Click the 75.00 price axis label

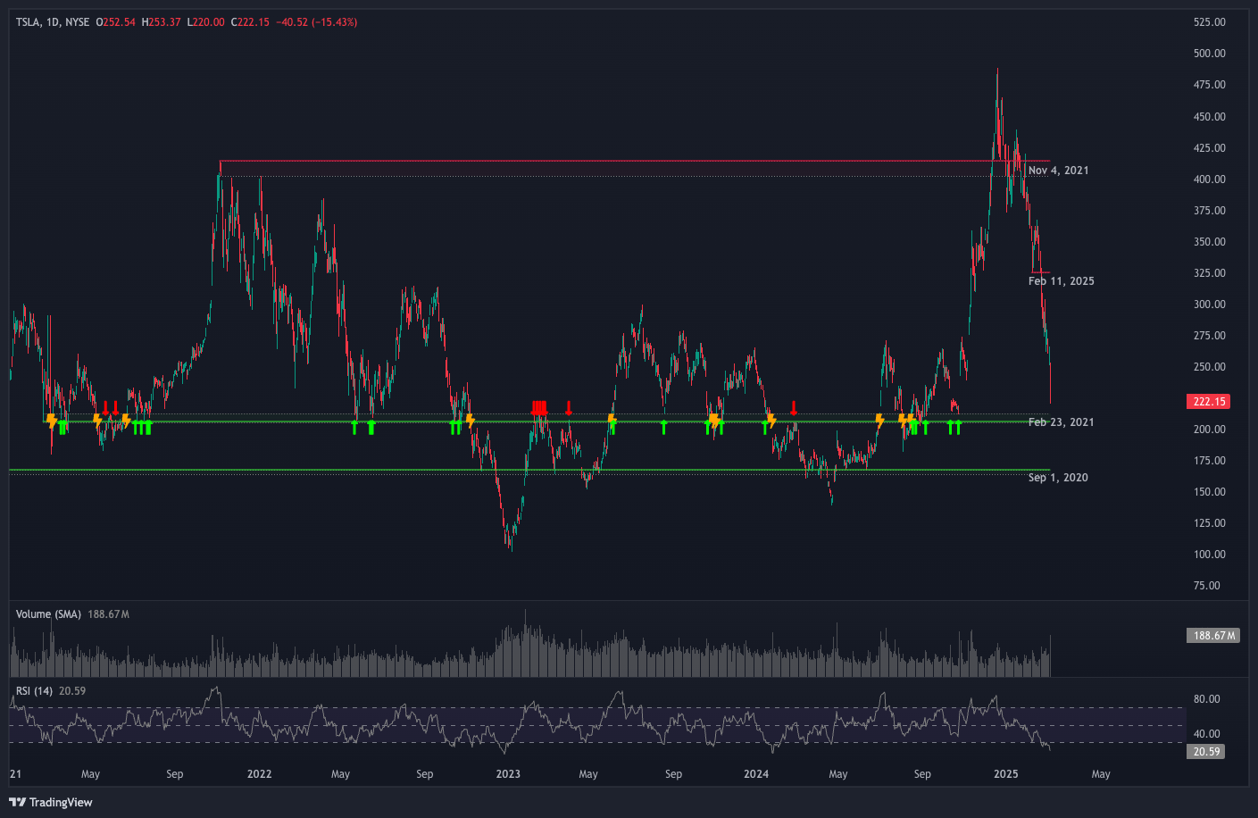[1206, 586]
